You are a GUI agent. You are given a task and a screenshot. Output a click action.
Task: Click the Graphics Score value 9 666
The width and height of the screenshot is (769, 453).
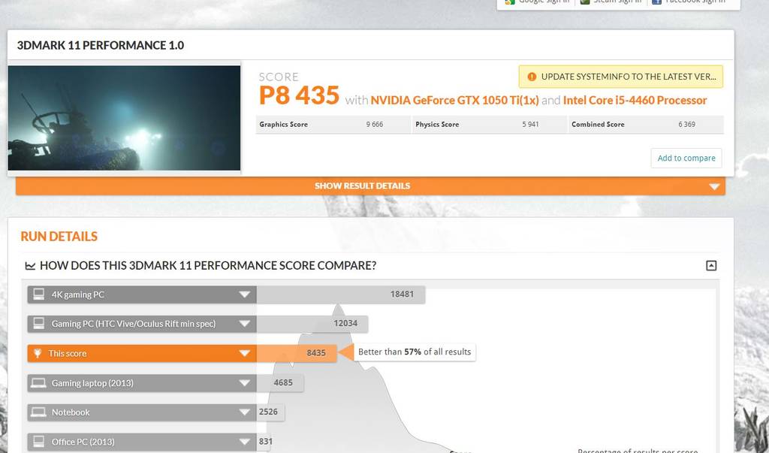point(374,124)
